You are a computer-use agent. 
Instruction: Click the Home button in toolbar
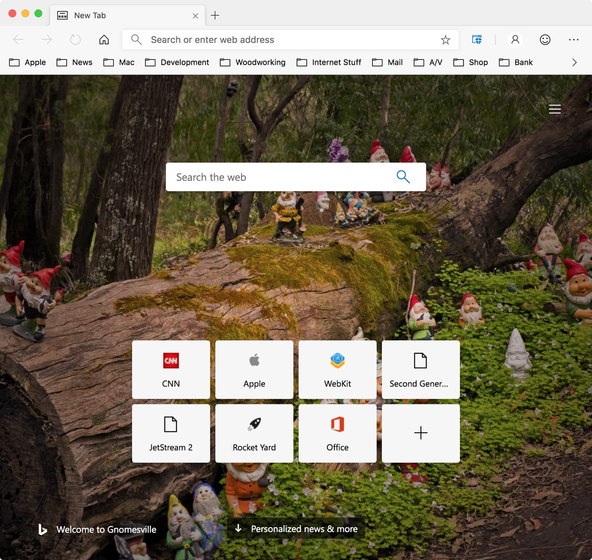click(104, 40)
